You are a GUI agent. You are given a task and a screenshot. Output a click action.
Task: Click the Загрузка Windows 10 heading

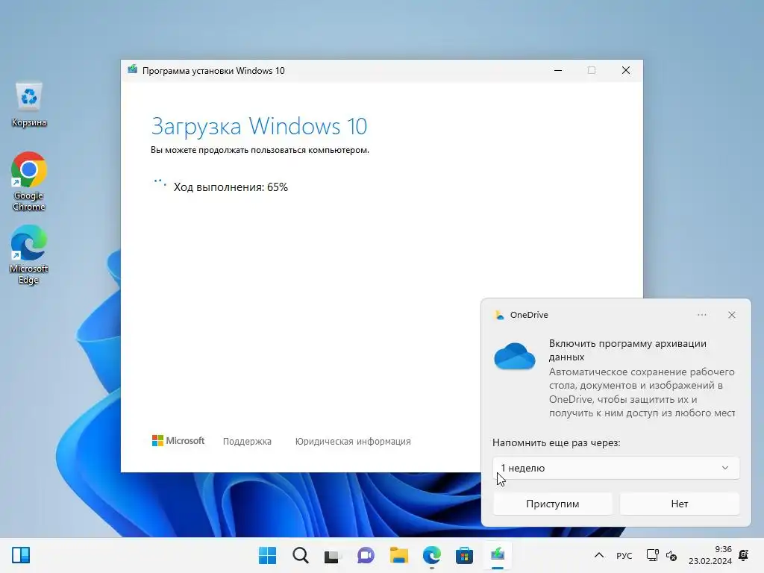pyautogui.click(x=259, y=126)
